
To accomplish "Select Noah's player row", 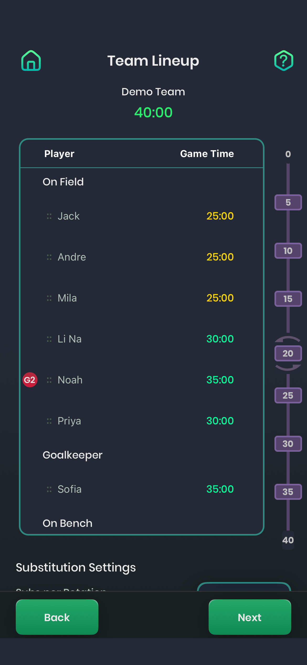I will (142, 380).
